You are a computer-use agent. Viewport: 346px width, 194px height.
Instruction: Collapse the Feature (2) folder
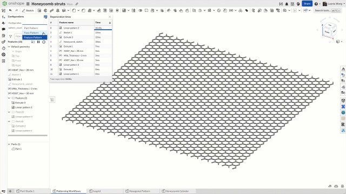9,98
